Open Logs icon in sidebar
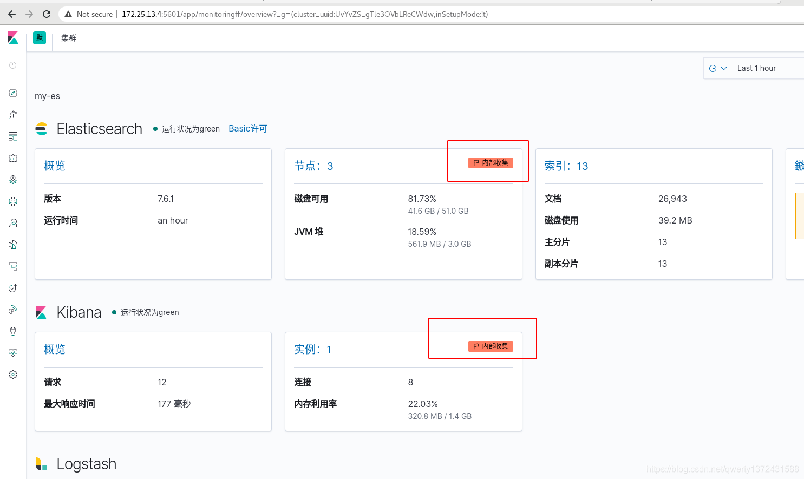 [x=13, y=245]
